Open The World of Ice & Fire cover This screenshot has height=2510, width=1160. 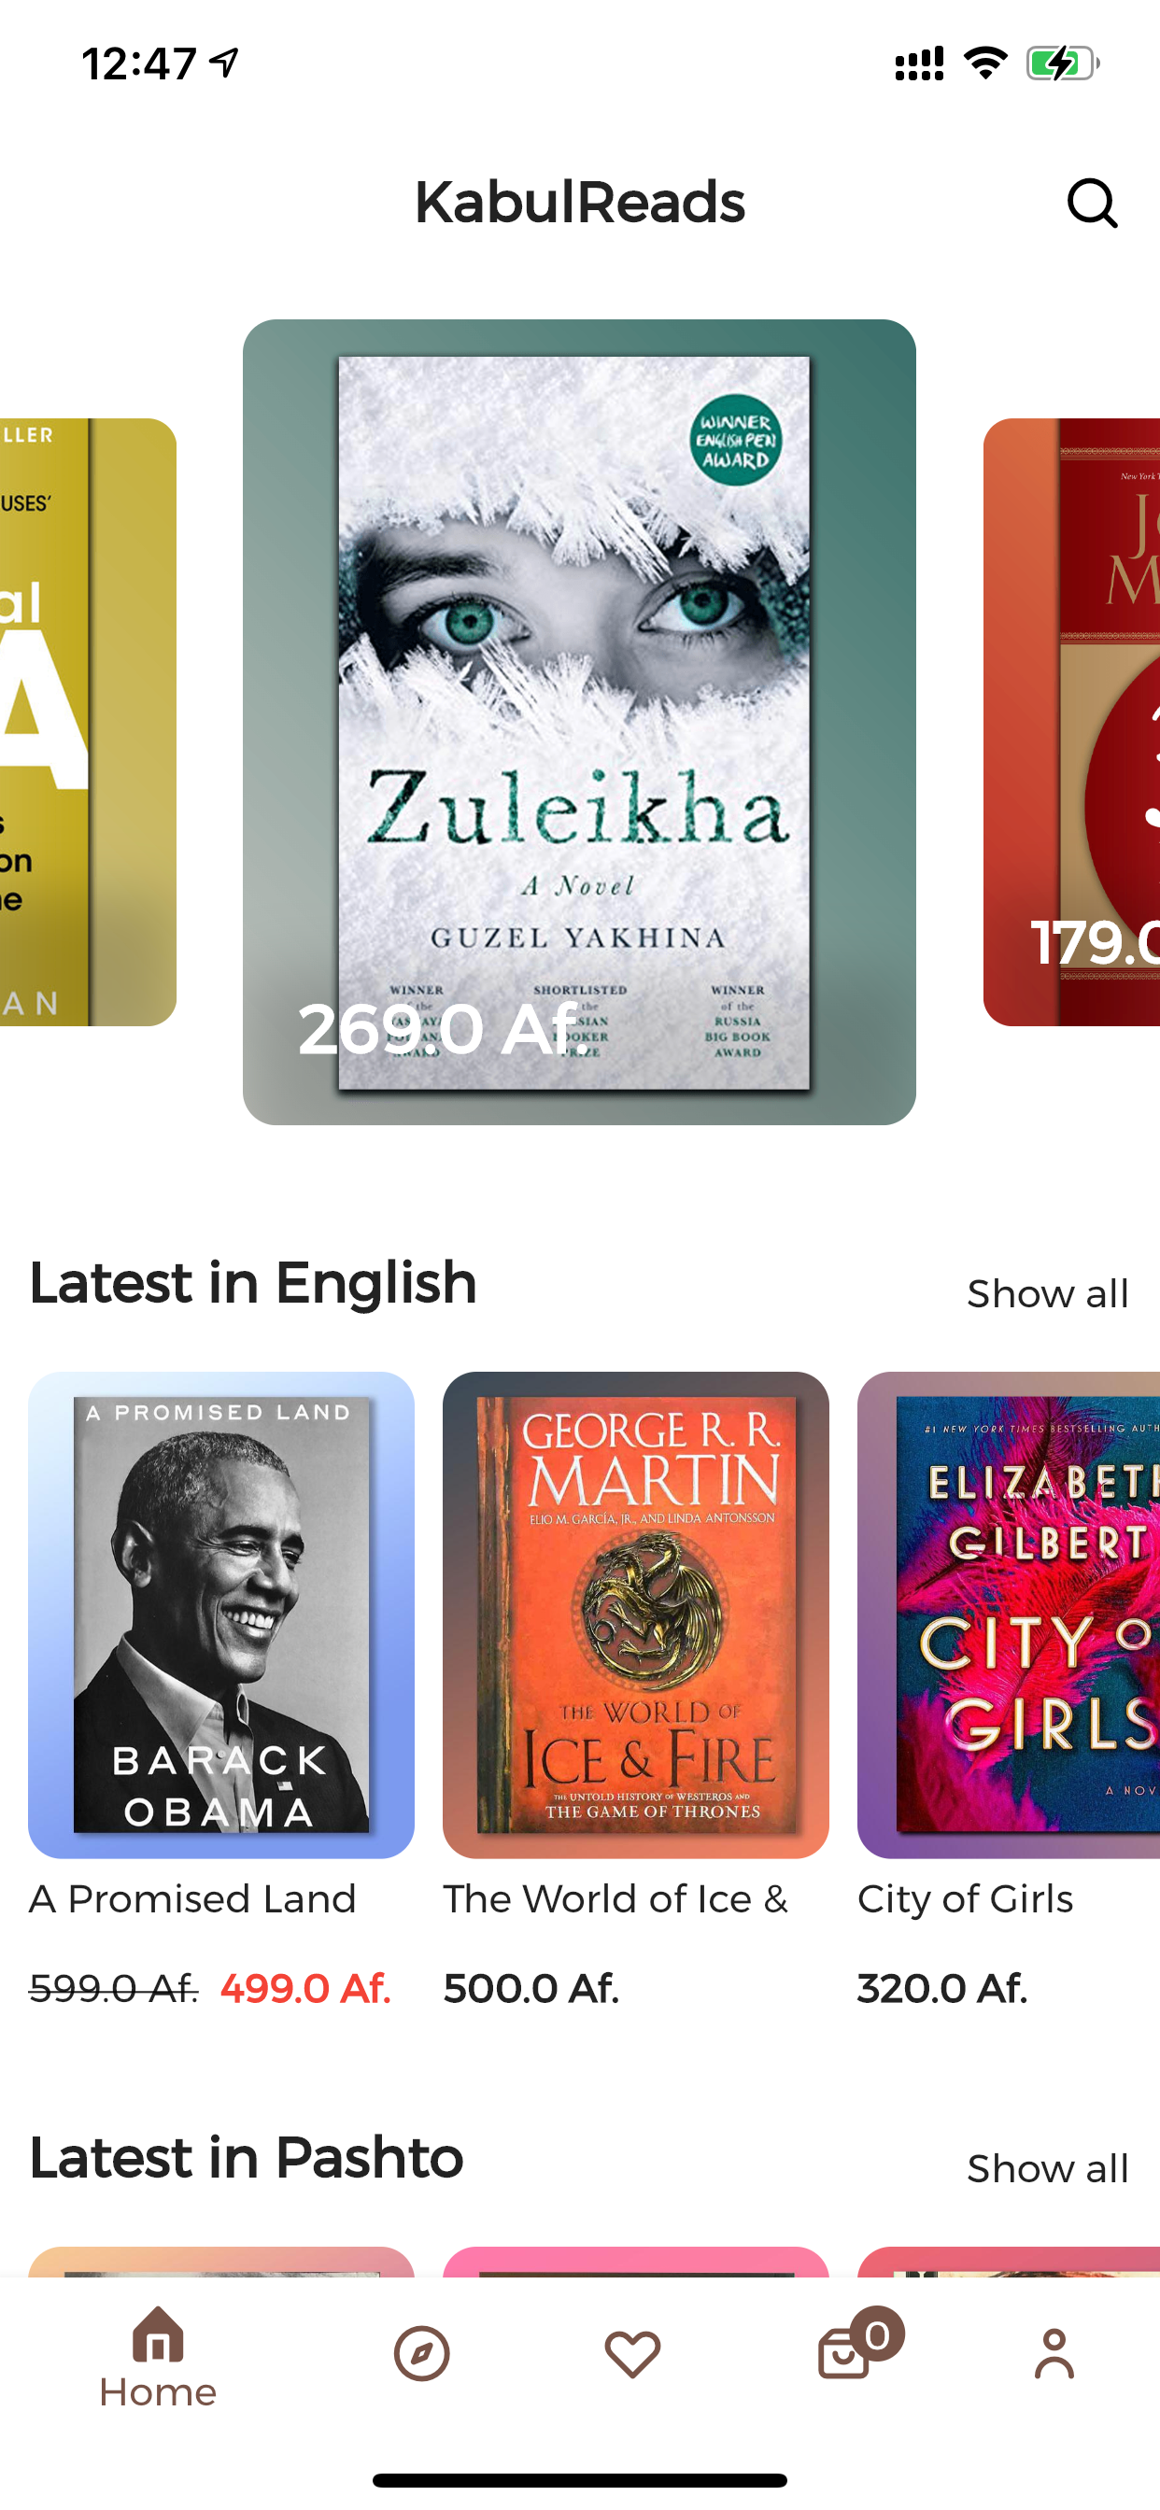coord(635,1615)
